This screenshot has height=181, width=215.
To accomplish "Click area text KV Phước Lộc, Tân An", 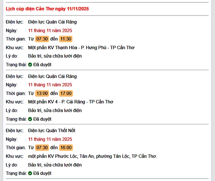I will [92, 156].
